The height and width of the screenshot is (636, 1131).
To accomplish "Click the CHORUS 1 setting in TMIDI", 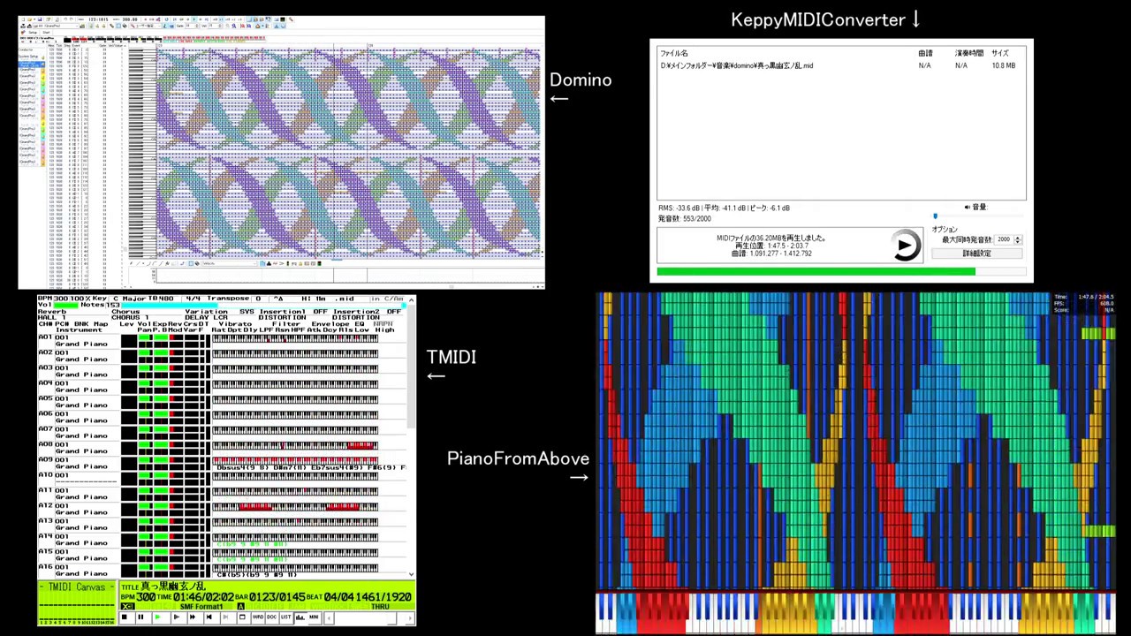I will (130, 318).
